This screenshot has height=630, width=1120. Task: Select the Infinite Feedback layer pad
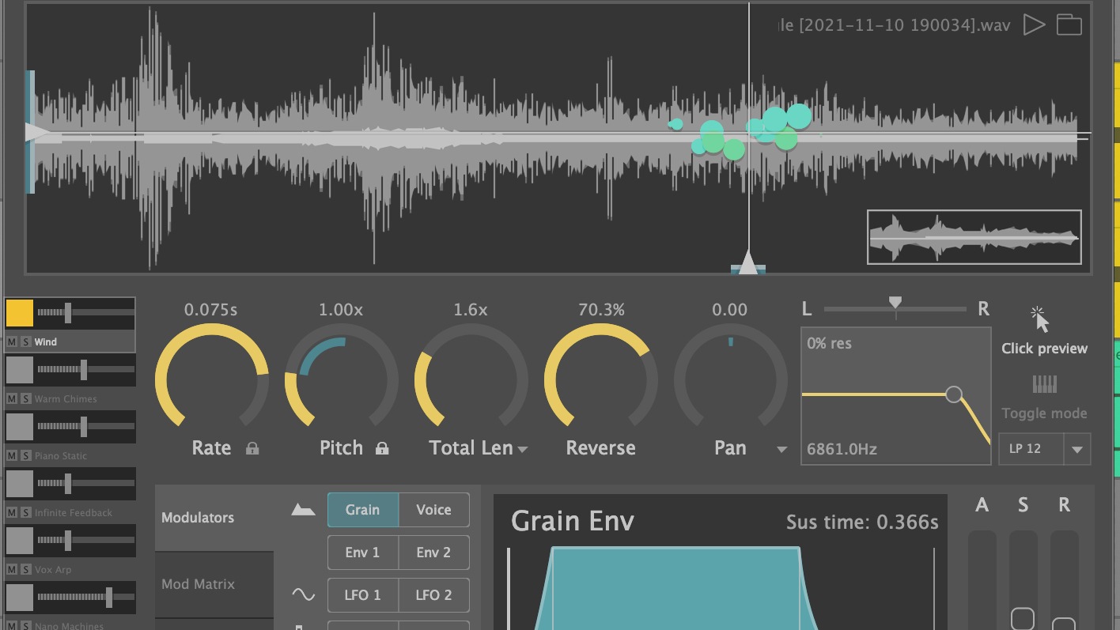pos(20,484)
